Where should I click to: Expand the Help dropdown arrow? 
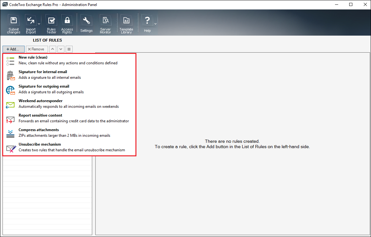tap(155, 24)
